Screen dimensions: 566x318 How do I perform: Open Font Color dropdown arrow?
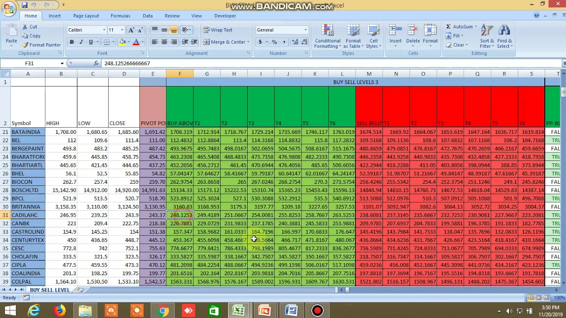tap(142, 42)
